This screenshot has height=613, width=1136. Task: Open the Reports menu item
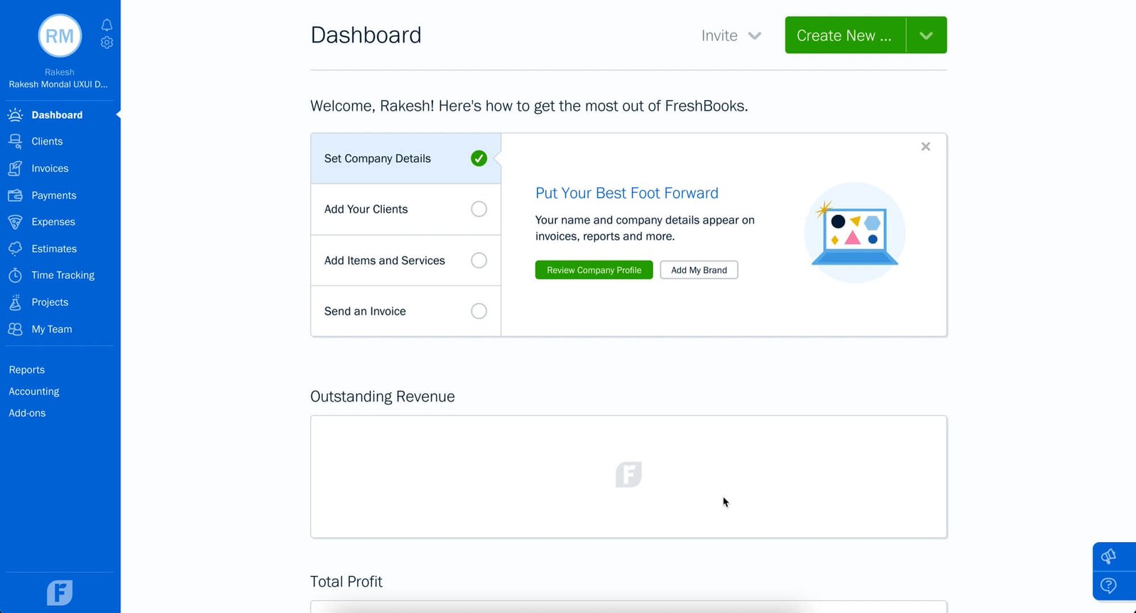coord(27,370)
